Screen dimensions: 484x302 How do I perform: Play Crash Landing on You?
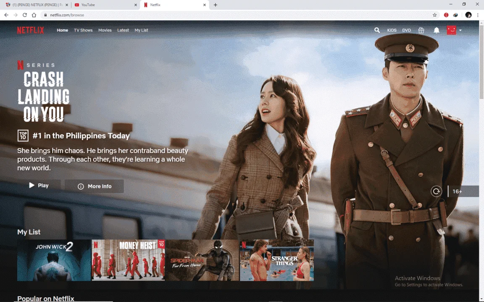tap(39, 185)
